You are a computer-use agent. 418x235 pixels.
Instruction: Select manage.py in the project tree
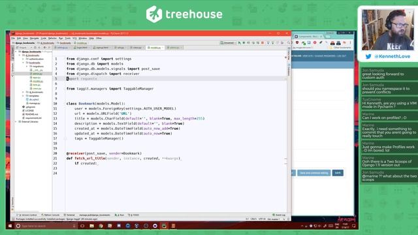(x=33, y=103)
